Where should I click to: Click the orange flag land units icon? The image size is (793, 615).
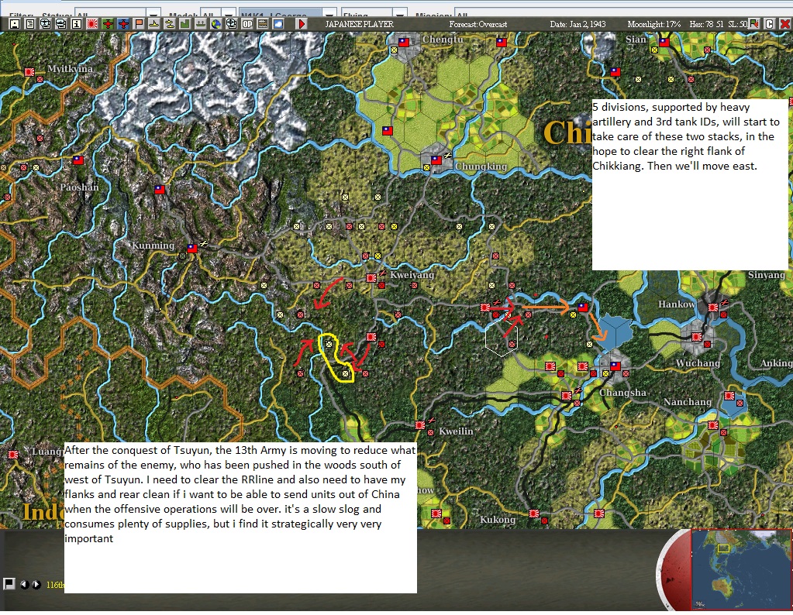pyautogui.click(x=139, y=24)
